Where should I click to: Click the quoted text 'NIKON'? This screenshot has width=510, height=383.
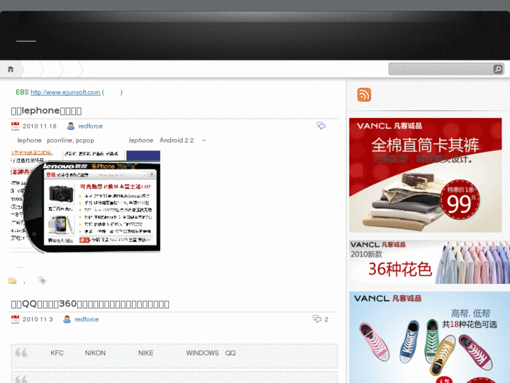(x=95, y=353)
